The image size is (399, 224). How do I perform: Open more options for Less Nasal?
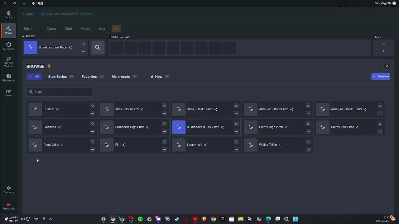[236, 149]
